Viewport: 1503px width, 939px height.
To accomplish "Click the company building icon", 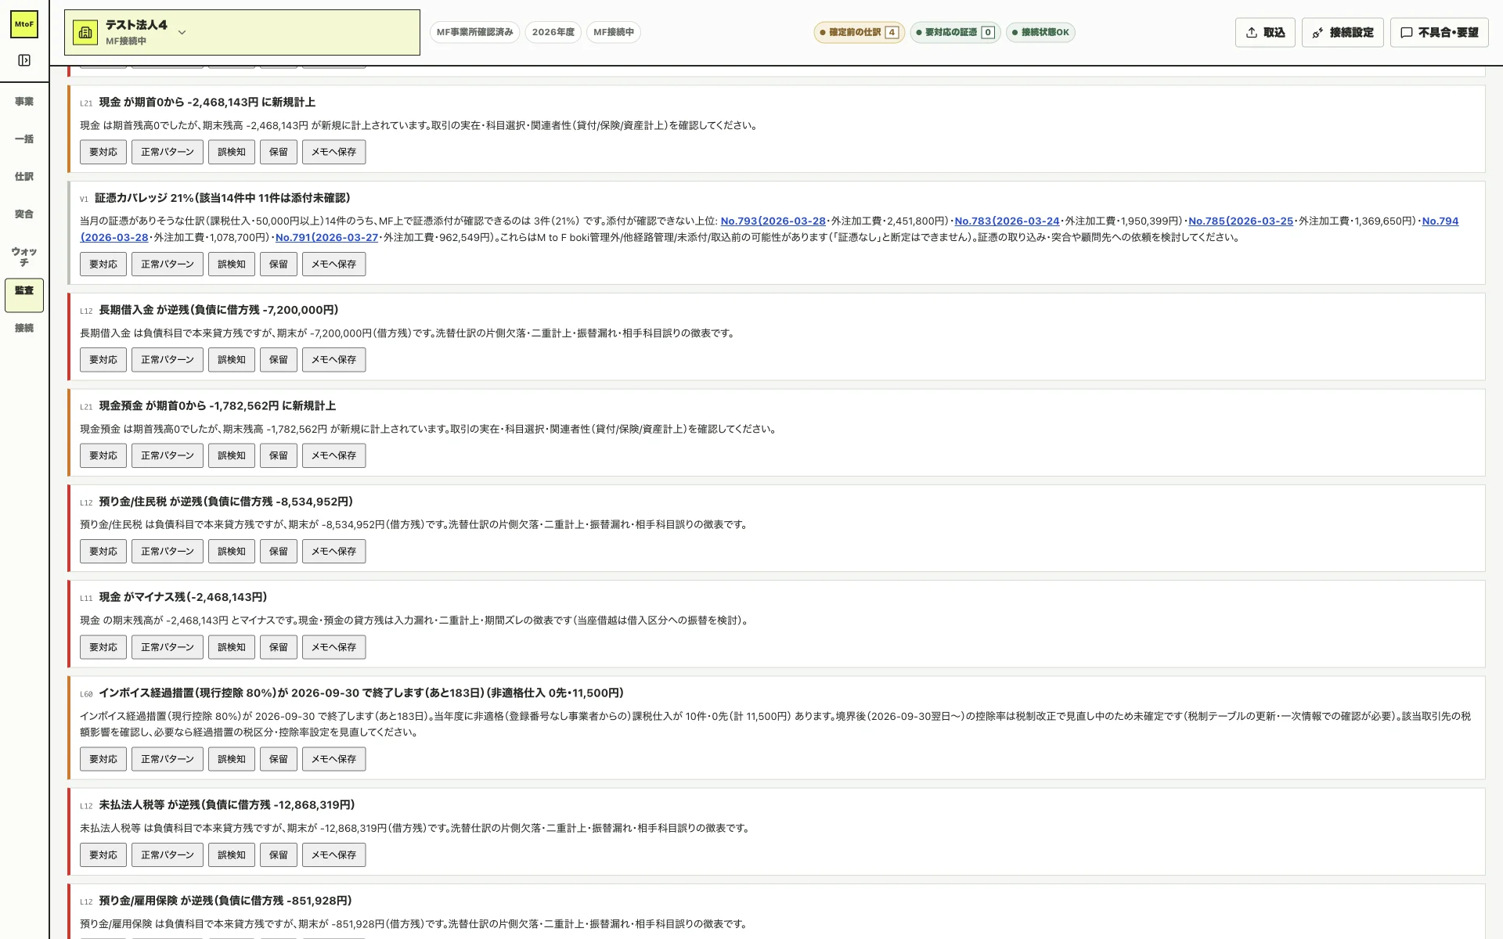I will click(x=85, y=32).
